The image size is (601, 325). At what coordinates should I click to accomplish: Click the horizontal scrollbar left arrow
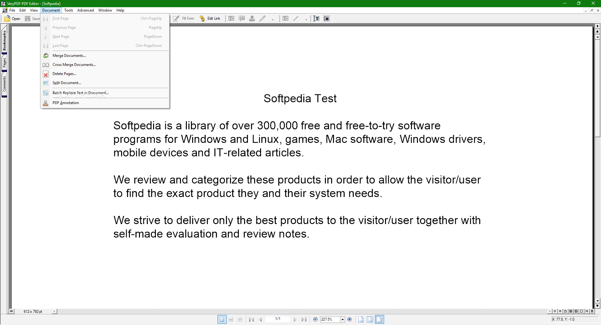click(54, 311)
